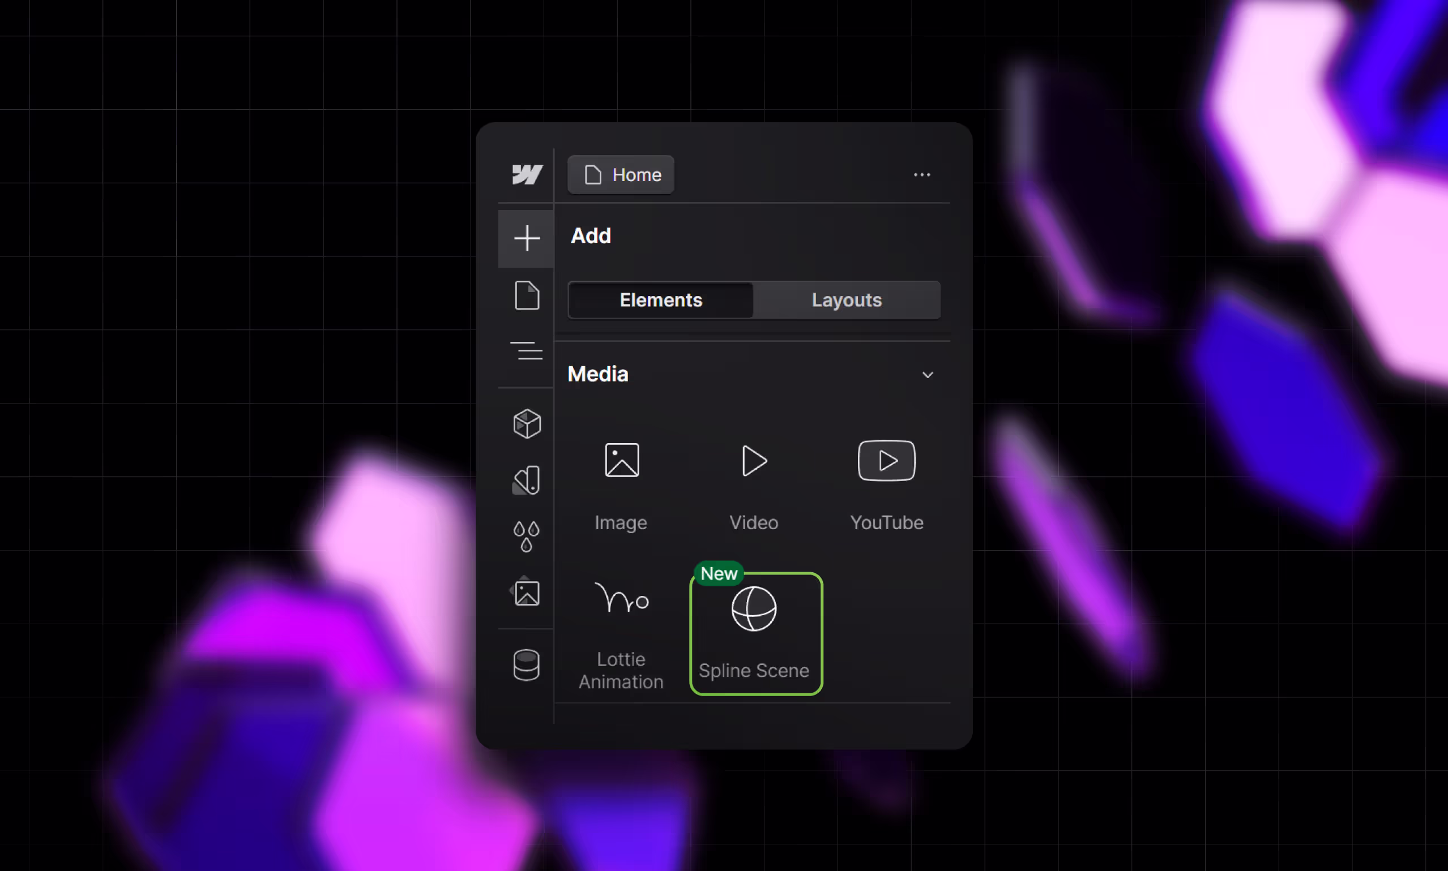Open the Style selectors droplets icon

[x=526, y=537]
